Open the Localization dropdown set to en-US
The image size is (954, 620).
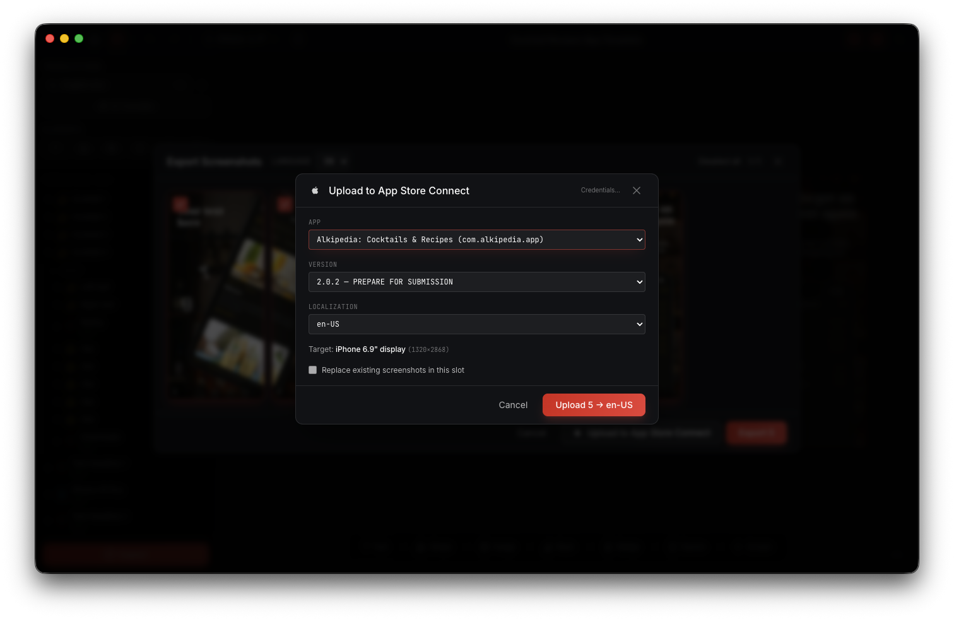tap(476, 324)
